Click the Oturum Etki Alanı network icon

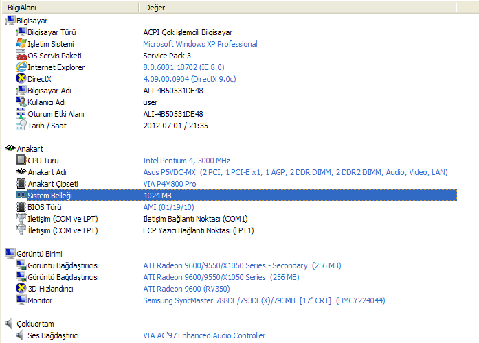point(21,113)
